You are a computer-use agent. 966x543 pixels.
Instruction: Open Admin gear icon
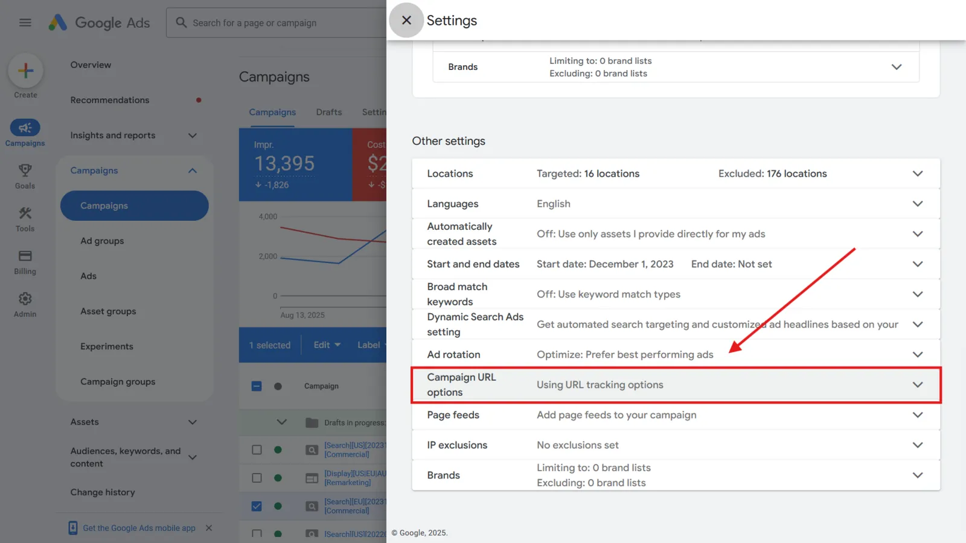coord(25,299)
